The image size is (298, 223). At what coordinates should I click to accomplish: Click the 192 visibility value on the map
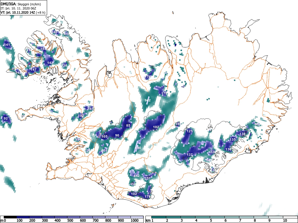(81, 116)
